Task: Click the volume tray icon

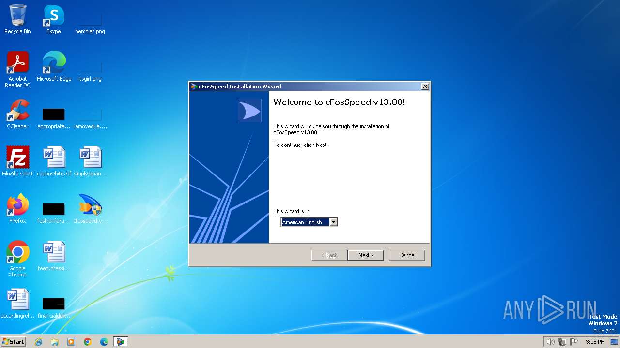Action: [x=550, y=342]
